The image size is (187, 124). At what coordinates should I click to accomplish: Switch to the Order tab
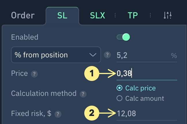coord(23,15)
